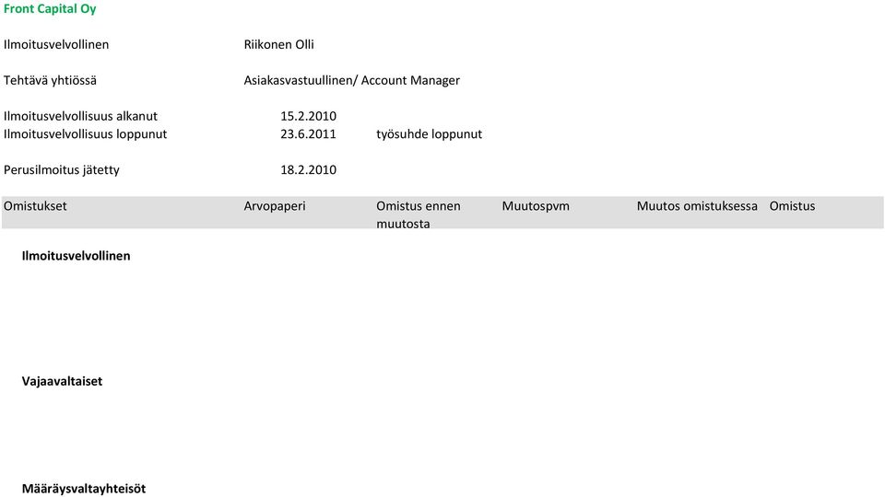
Task: Select the date 23.6.2011
Action: tap(308, 134)
